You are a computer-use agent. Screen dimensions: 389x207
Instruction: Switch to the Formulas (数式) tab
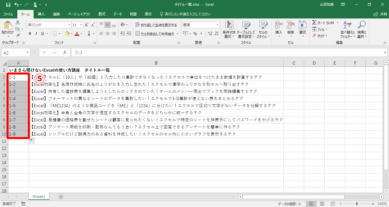tap(102, 14)
